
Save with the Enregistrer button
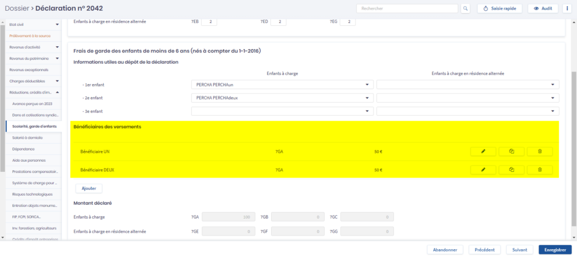tap(555, 249)
